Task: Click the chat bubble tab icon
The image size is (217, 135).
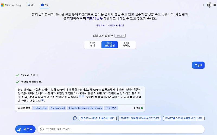Action: coord(42,5)
